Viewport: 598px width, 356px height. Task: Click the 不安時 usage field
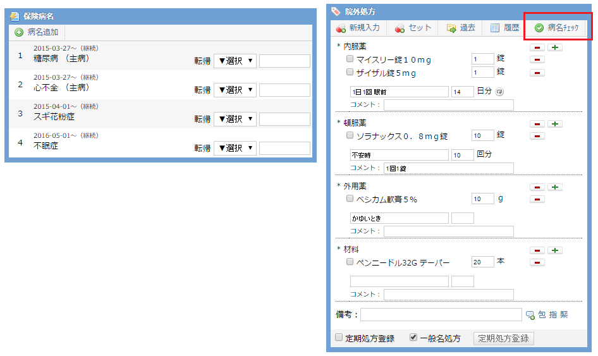click(x=400, y=155)
